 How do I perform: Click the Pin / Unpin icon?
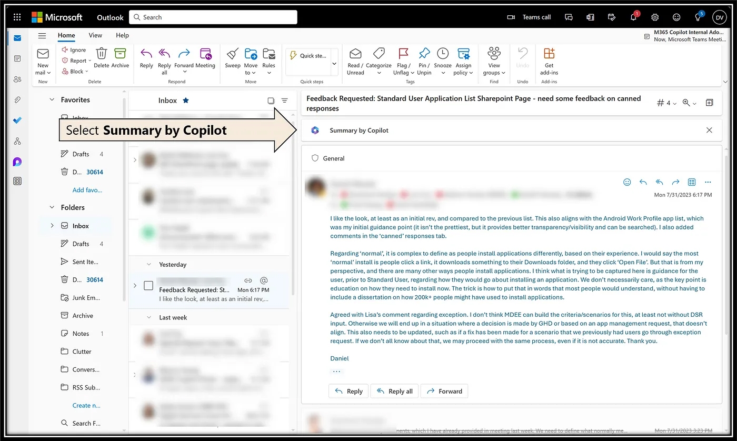point(424,55)
